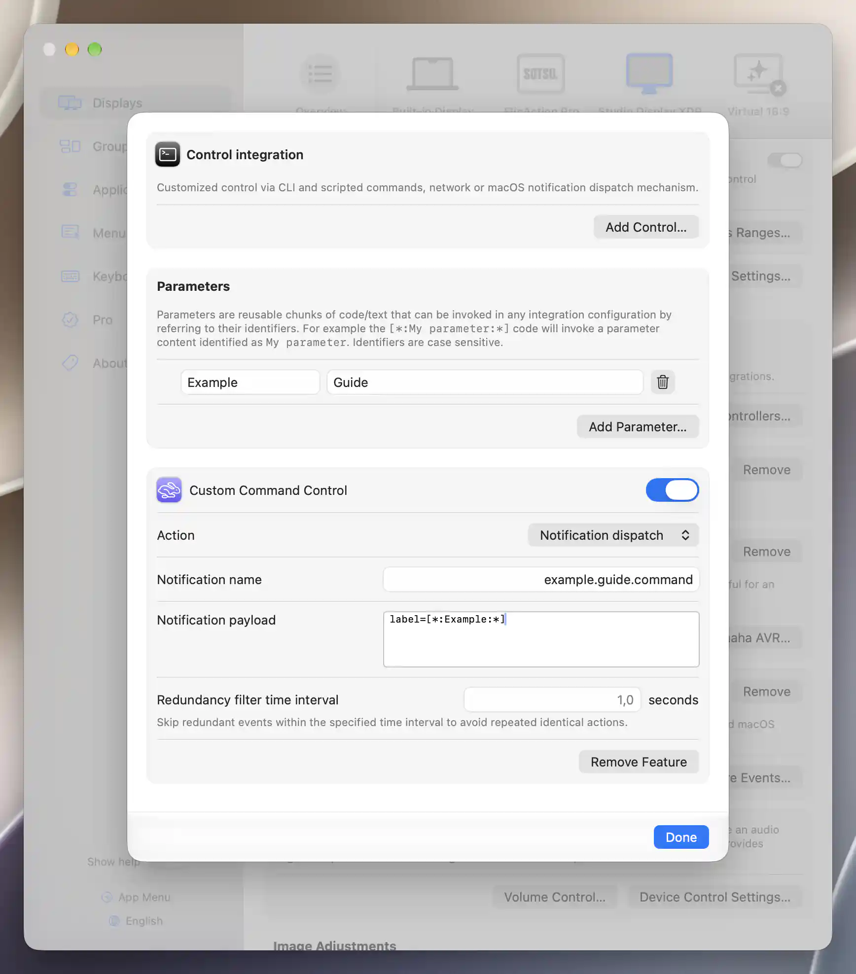Select the Overview list icon in toolbar

coord(321,74)
